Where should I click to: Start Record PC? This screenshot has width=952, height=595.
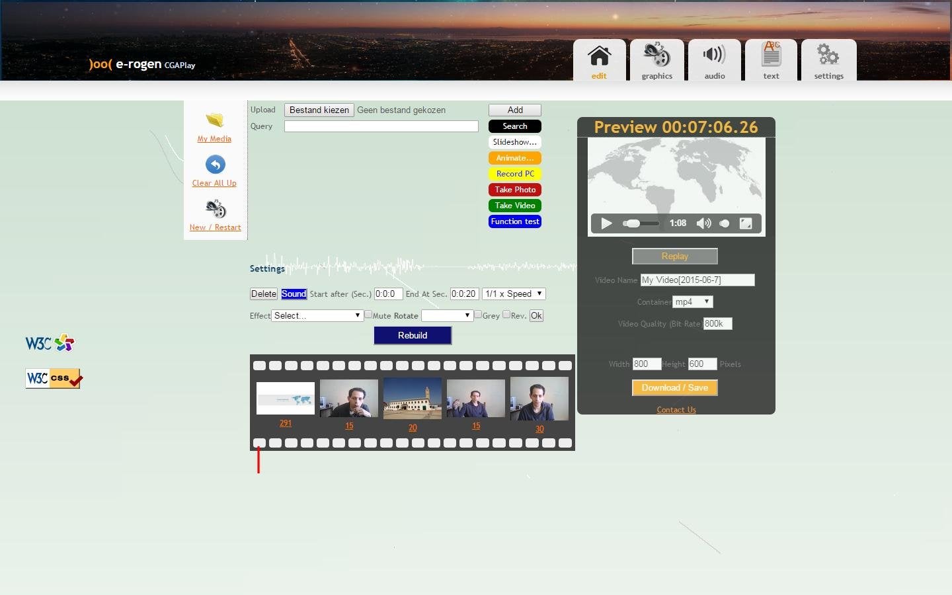(515, 174)
